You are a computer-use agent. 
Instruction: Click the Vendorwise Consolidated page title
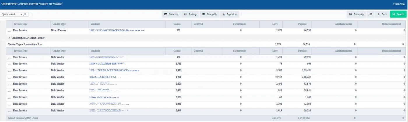[32, 4]
